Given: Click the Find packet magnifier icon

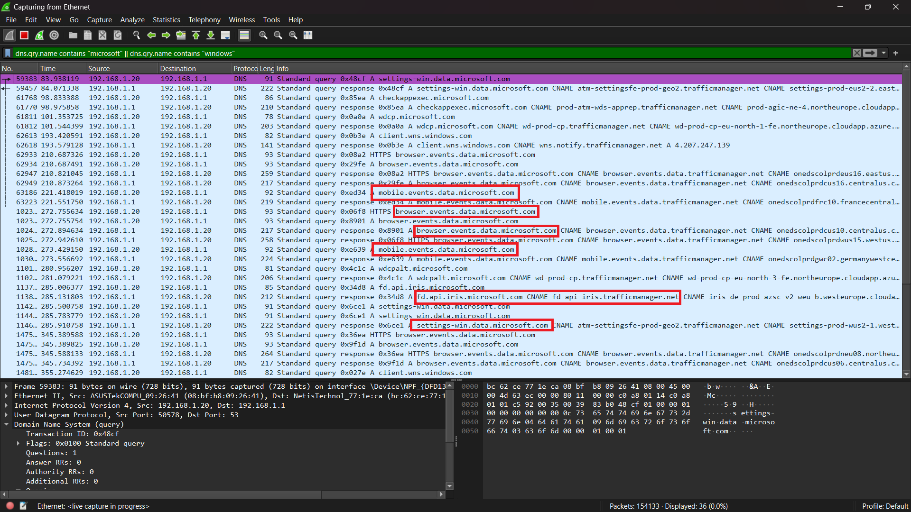Looking at the screenshot, I should [x=137, y=35].
